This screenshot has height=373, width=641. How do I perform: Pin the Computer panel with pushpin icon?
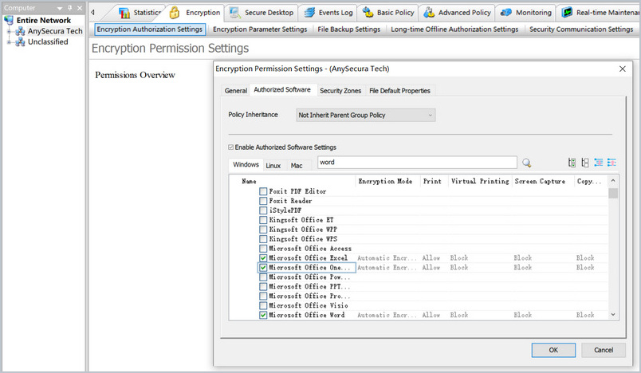point(70,8)
